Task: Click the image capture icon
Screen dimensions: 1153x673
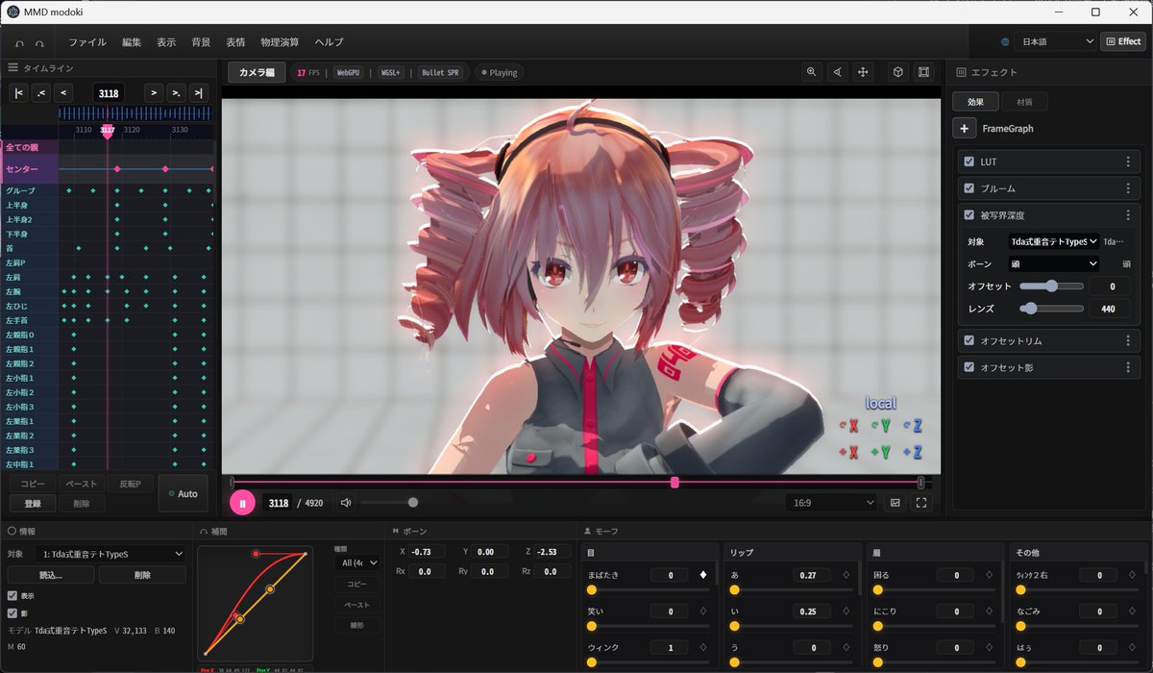Action: [x=895, y=502]
